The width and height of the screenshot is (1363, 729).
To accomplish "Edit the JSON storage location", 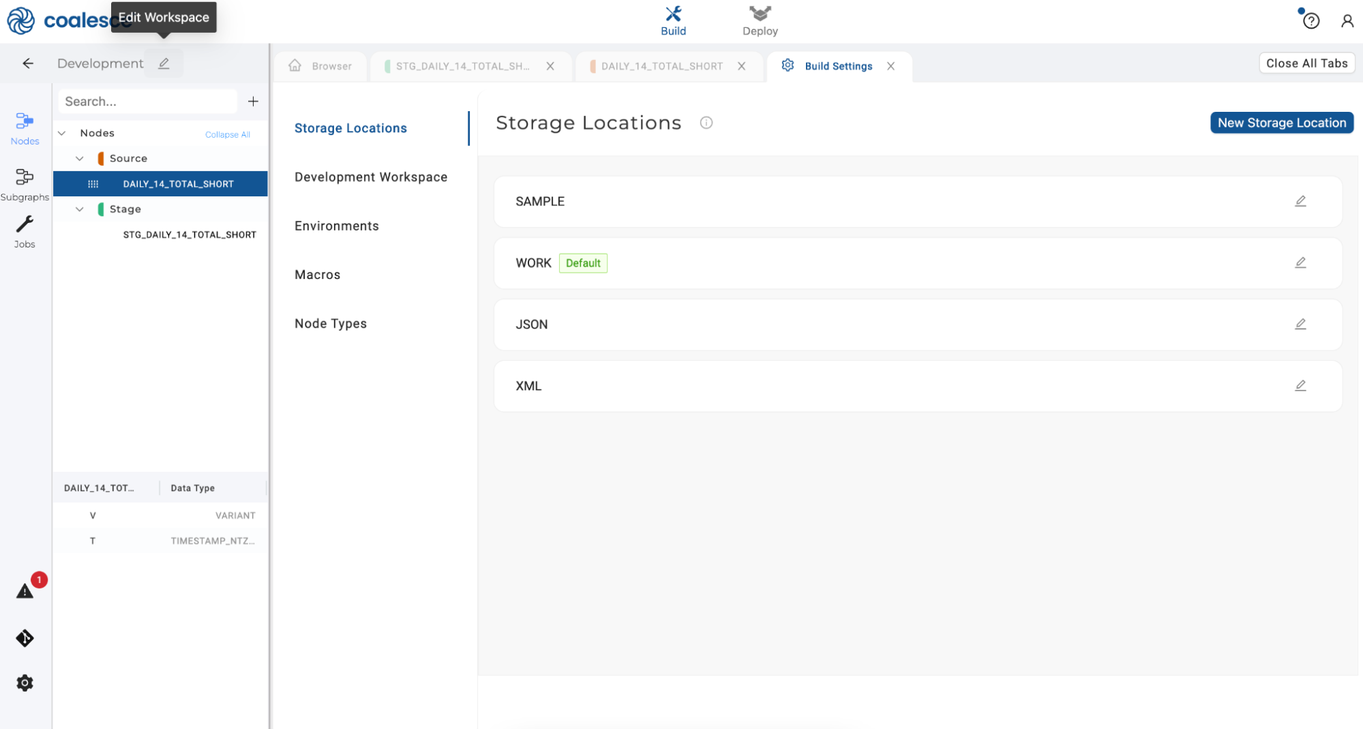I will pyautogui.click(x=1300, y=324).
